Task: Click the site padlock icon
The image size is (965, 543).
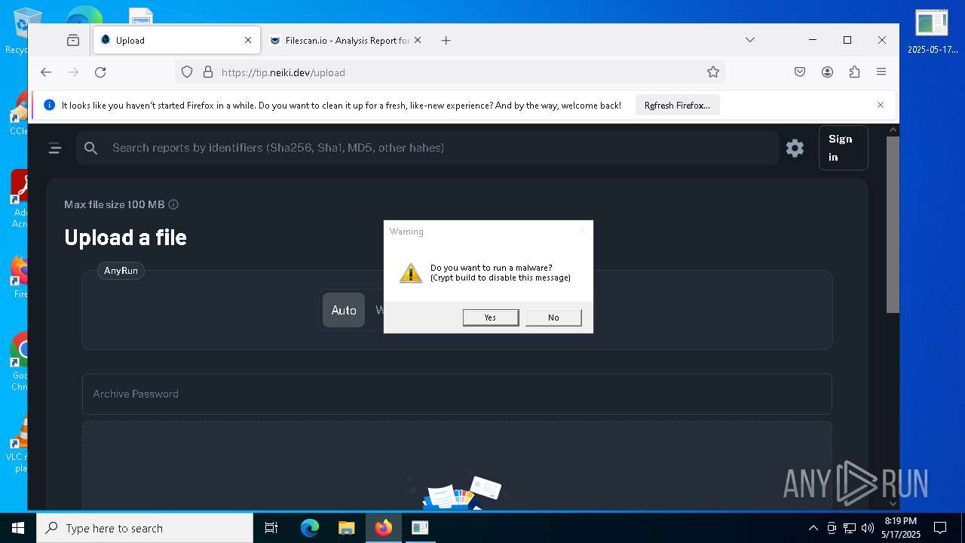Action: pyautogui.click(x=207, y=72)
